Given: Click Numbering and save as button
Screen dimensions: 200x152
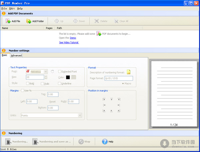Looking at the screenshot, I should (52, 142).
